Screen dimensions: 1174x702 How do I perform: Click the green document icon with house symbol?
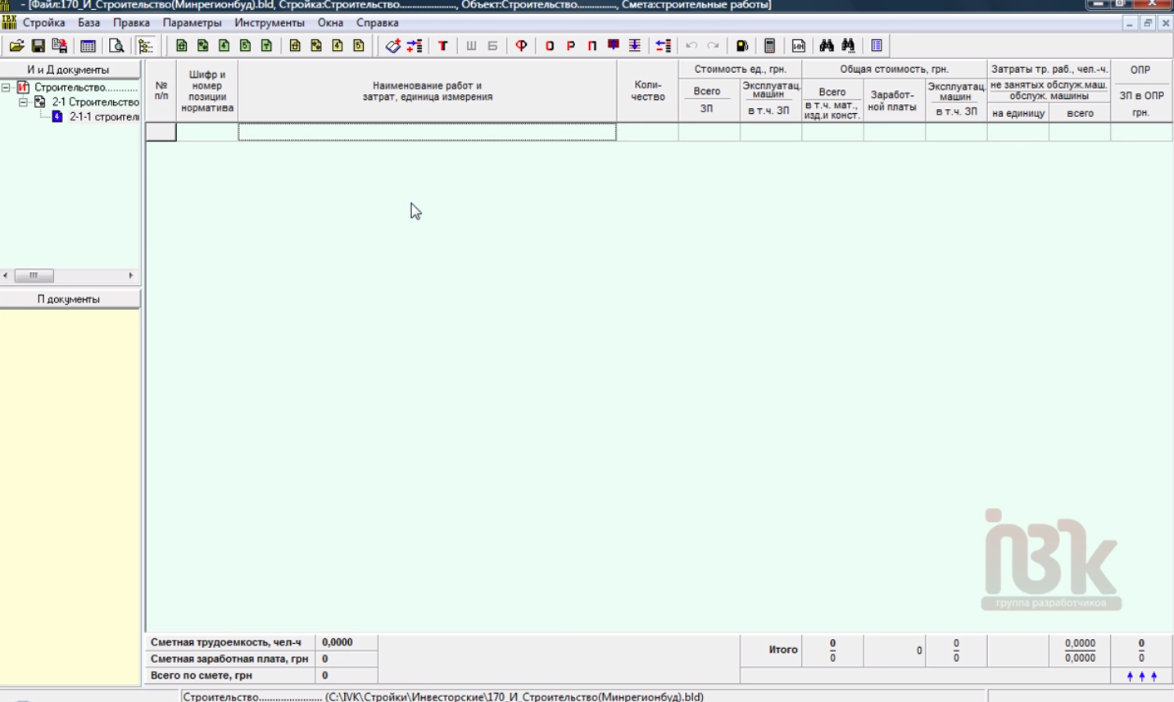tap(181, 46)
